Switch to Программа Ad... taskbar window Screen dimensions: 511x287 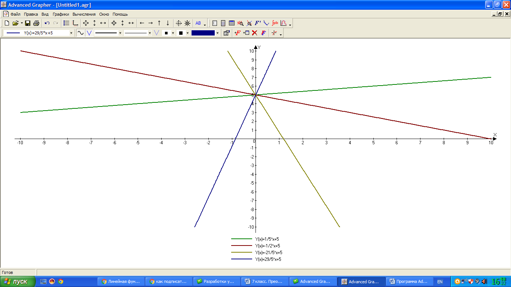pos(410,282)
